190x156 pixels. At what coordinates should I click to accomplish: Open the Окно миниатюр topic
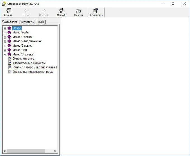[23, 59]
